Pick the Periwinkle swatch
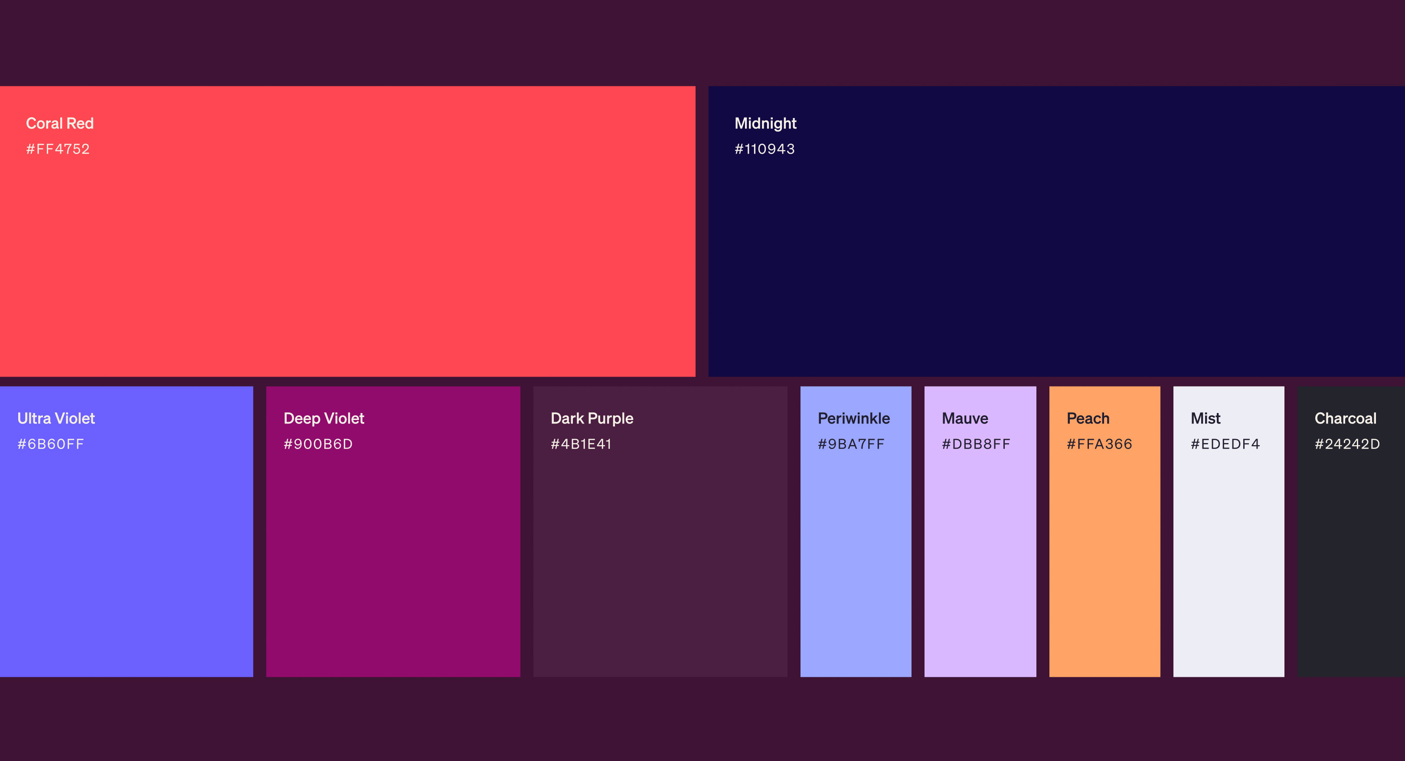This screenshot has height=761, width=1405. click(x=856, y=532)
